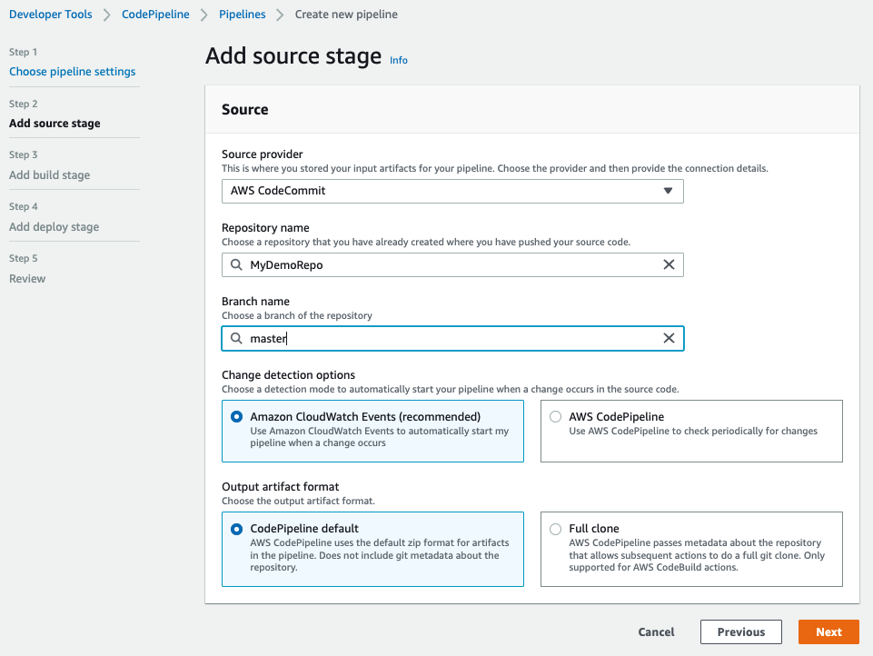
Task: Go back to Choose pipeline settings step
Action: click(x=73, y=72)
